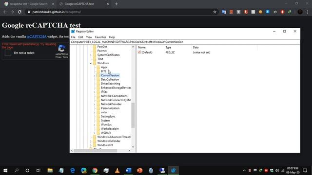The height and width of the screenshot is (175, 312).
Task: Expand the CurrentVersion key
Action: point(95,75)
